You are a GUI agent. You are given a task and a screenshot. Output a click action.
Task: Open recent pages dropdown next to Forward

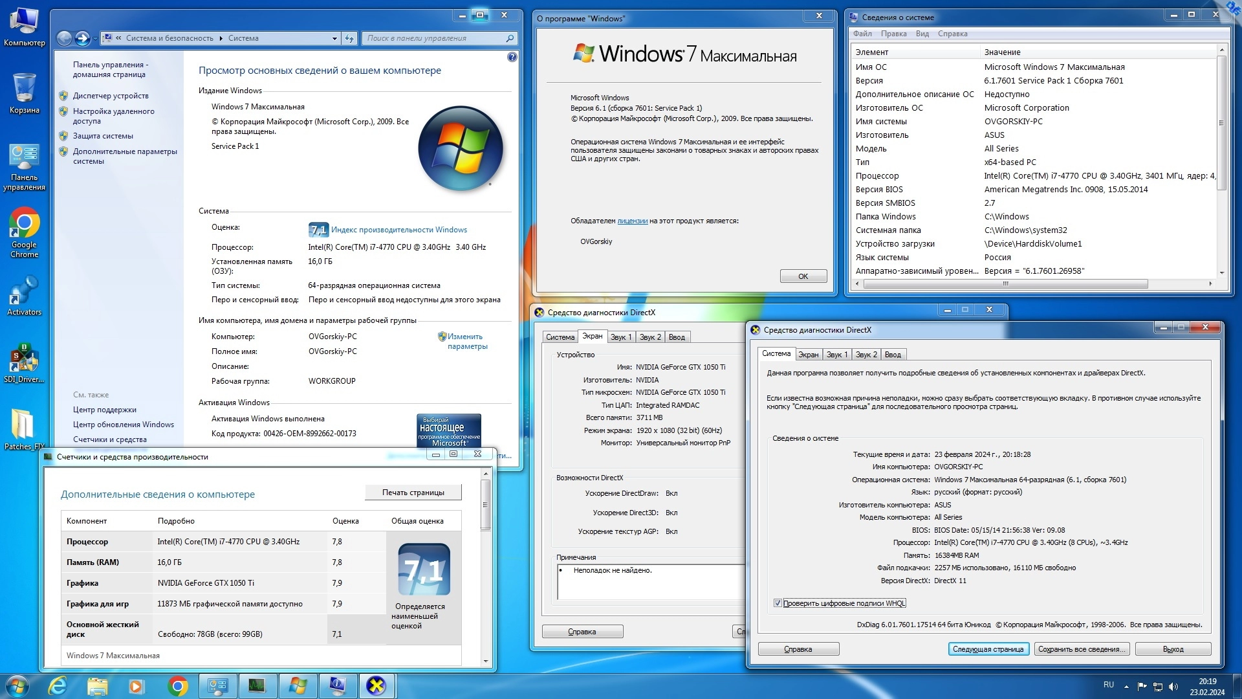95,38
